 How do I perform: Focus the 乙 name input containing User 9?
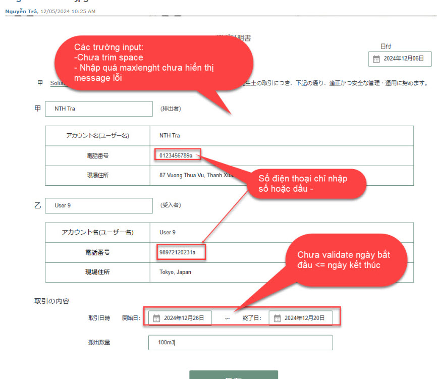(98, 205)
